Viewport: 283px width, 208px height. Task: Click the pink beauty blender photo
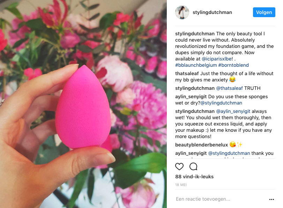(83, 104)
